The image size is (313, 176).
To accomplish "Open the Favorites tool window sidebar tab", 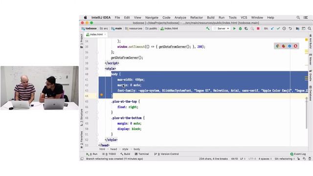I will click(x=82, y=140).
